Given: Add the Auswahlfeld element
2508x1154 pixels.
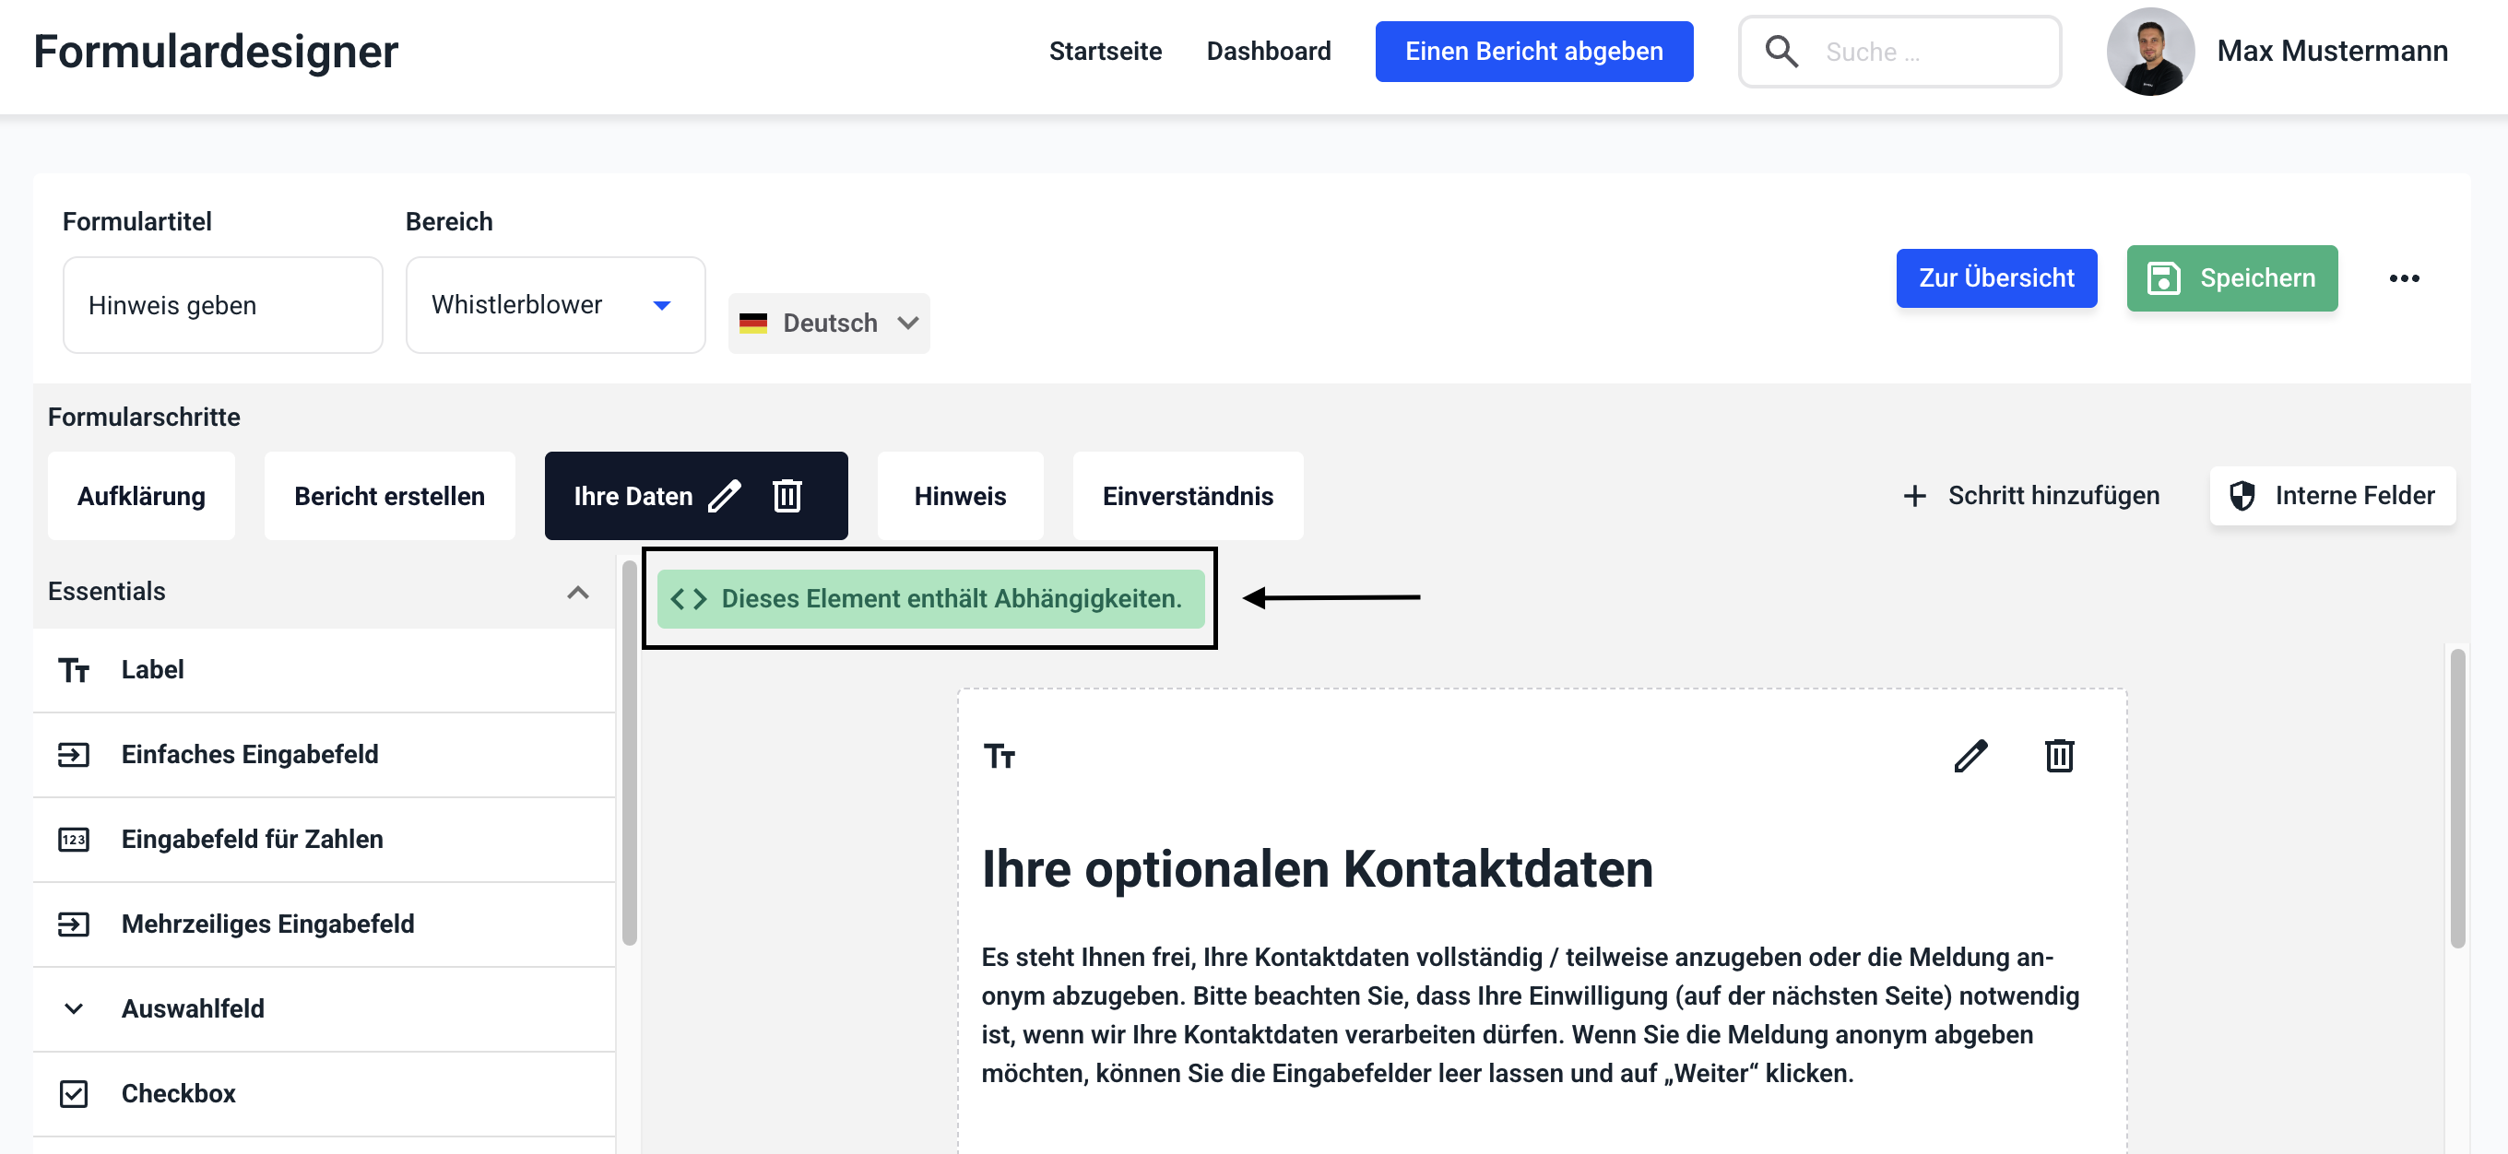Looking at the screenshot, I should 193,1009.
